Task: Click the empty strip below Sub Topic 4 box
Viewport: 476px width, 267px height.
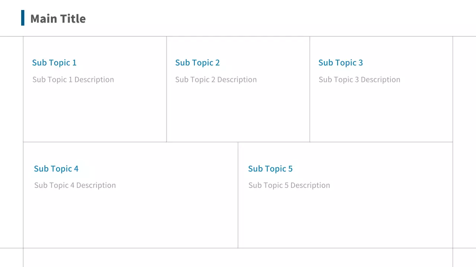Action: (130, 258)
